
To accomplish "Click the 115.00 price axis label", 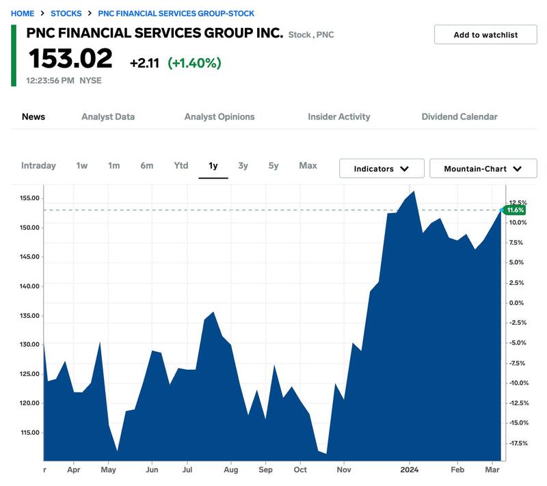I will (x=30, y=433).
